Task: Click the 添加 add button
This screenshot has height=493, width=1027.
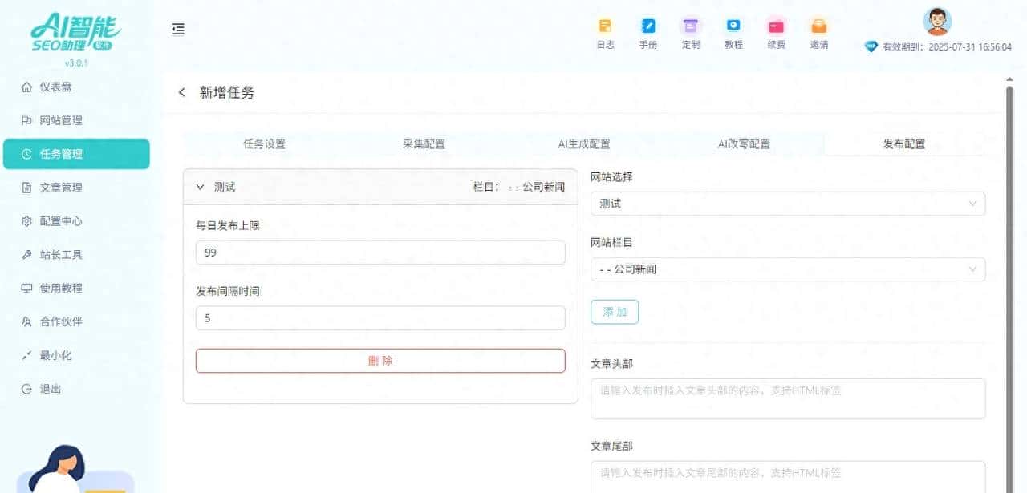Action: 614,312
